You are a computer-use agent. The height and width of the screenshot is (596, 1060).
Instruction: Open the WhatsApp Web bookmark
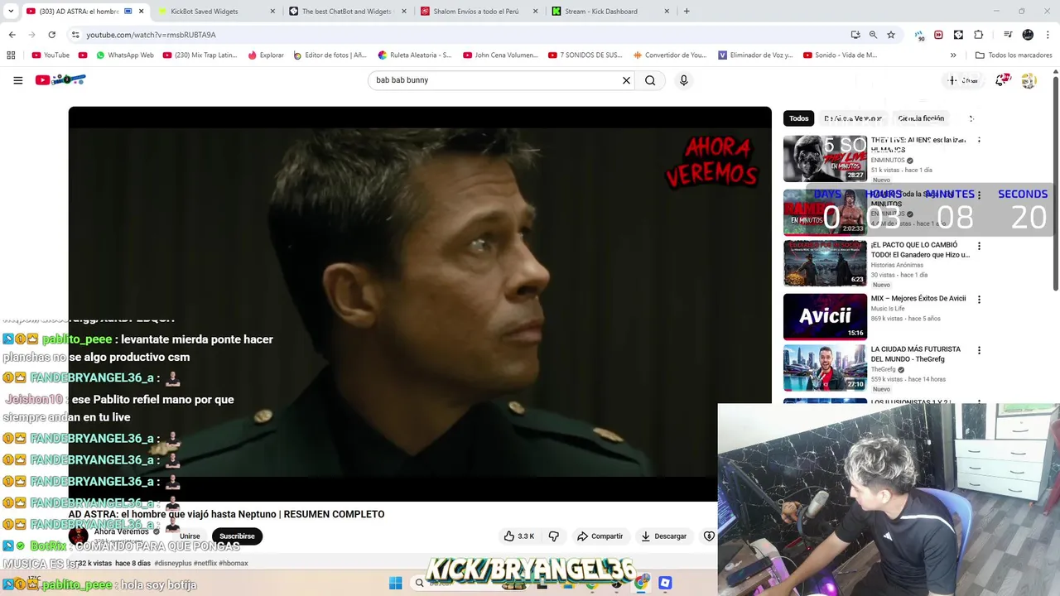[x=124, y=55]
